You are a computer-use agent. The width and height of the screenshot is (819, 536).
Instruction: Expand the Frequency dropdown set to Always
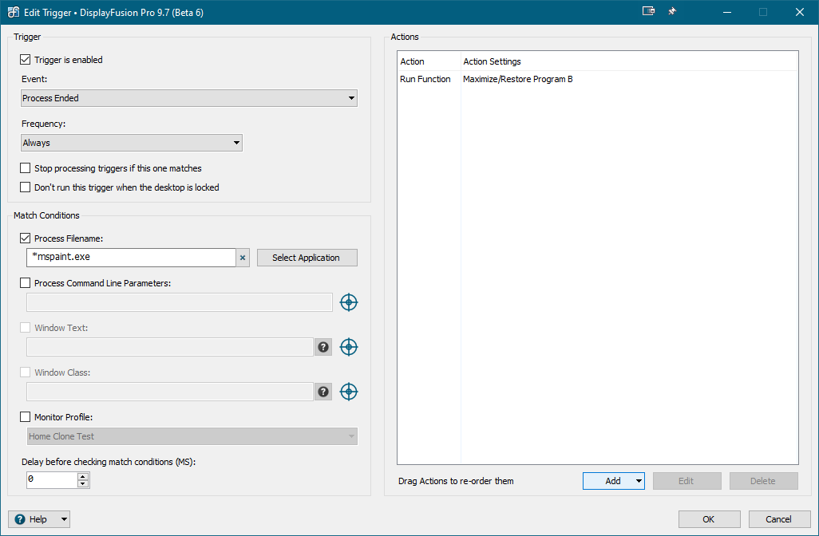(132, 143)
